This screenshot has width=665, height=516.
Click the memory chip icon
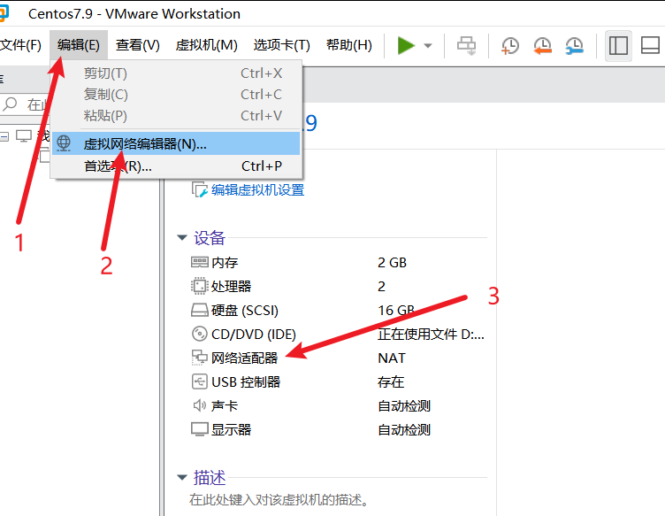pos(199,262)
